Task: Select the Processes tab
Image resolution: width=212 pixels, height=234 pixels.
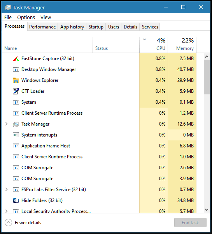Action: point(15,26)
